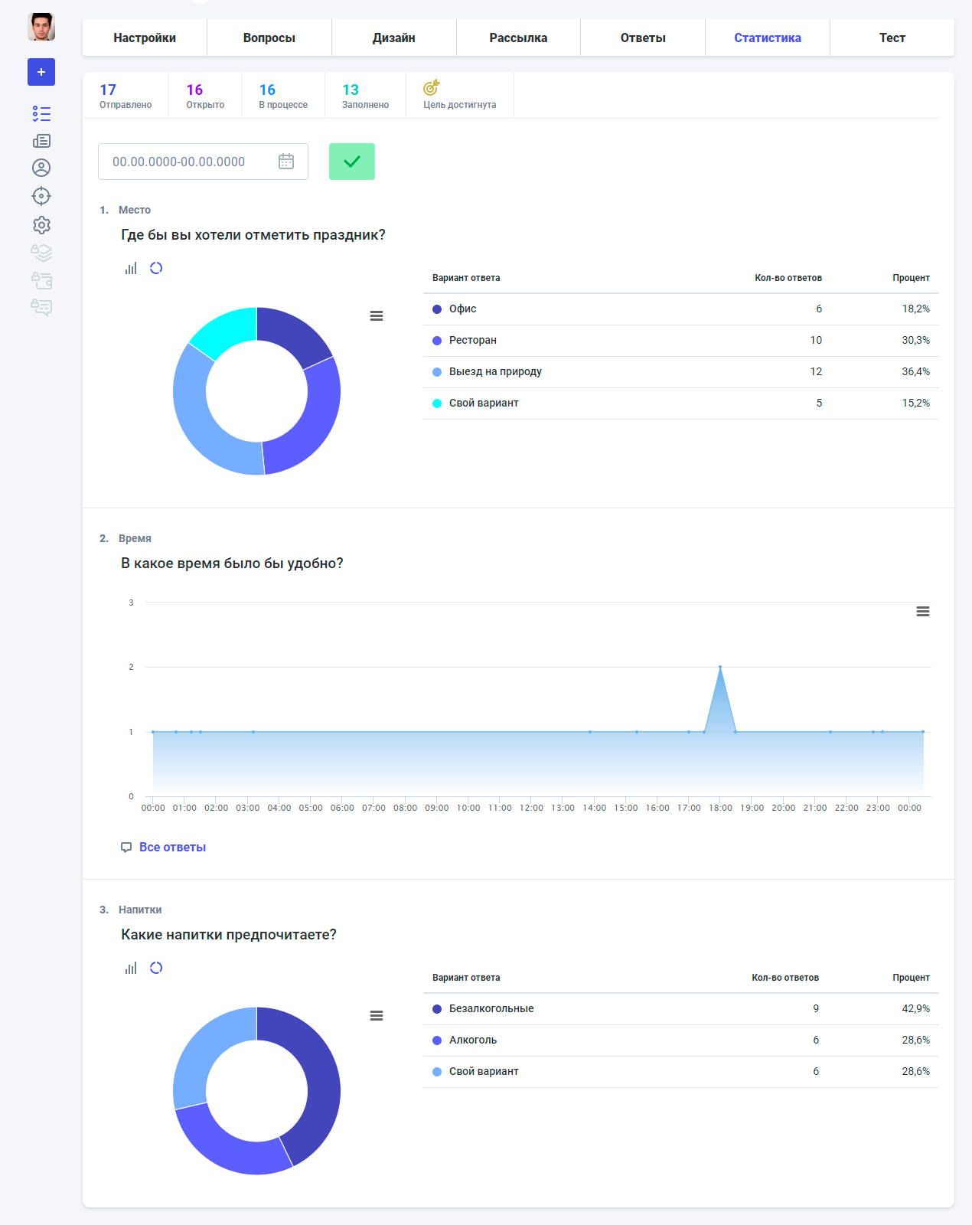Switch to the Ответы tab
This screenshot has height=1225, width=972.
coord(643,38)
